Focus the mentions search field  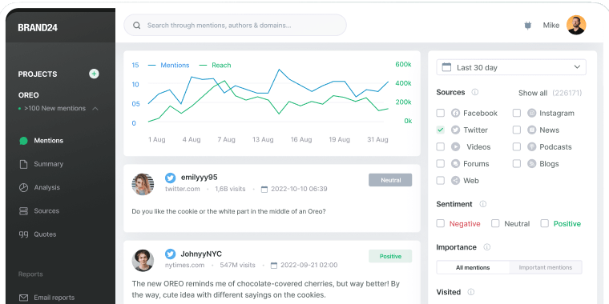tap(235, 26)
